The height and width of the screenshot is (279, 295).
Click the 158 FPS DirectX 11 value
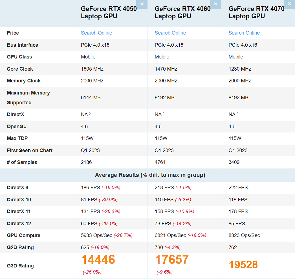(x=164, y=211)
